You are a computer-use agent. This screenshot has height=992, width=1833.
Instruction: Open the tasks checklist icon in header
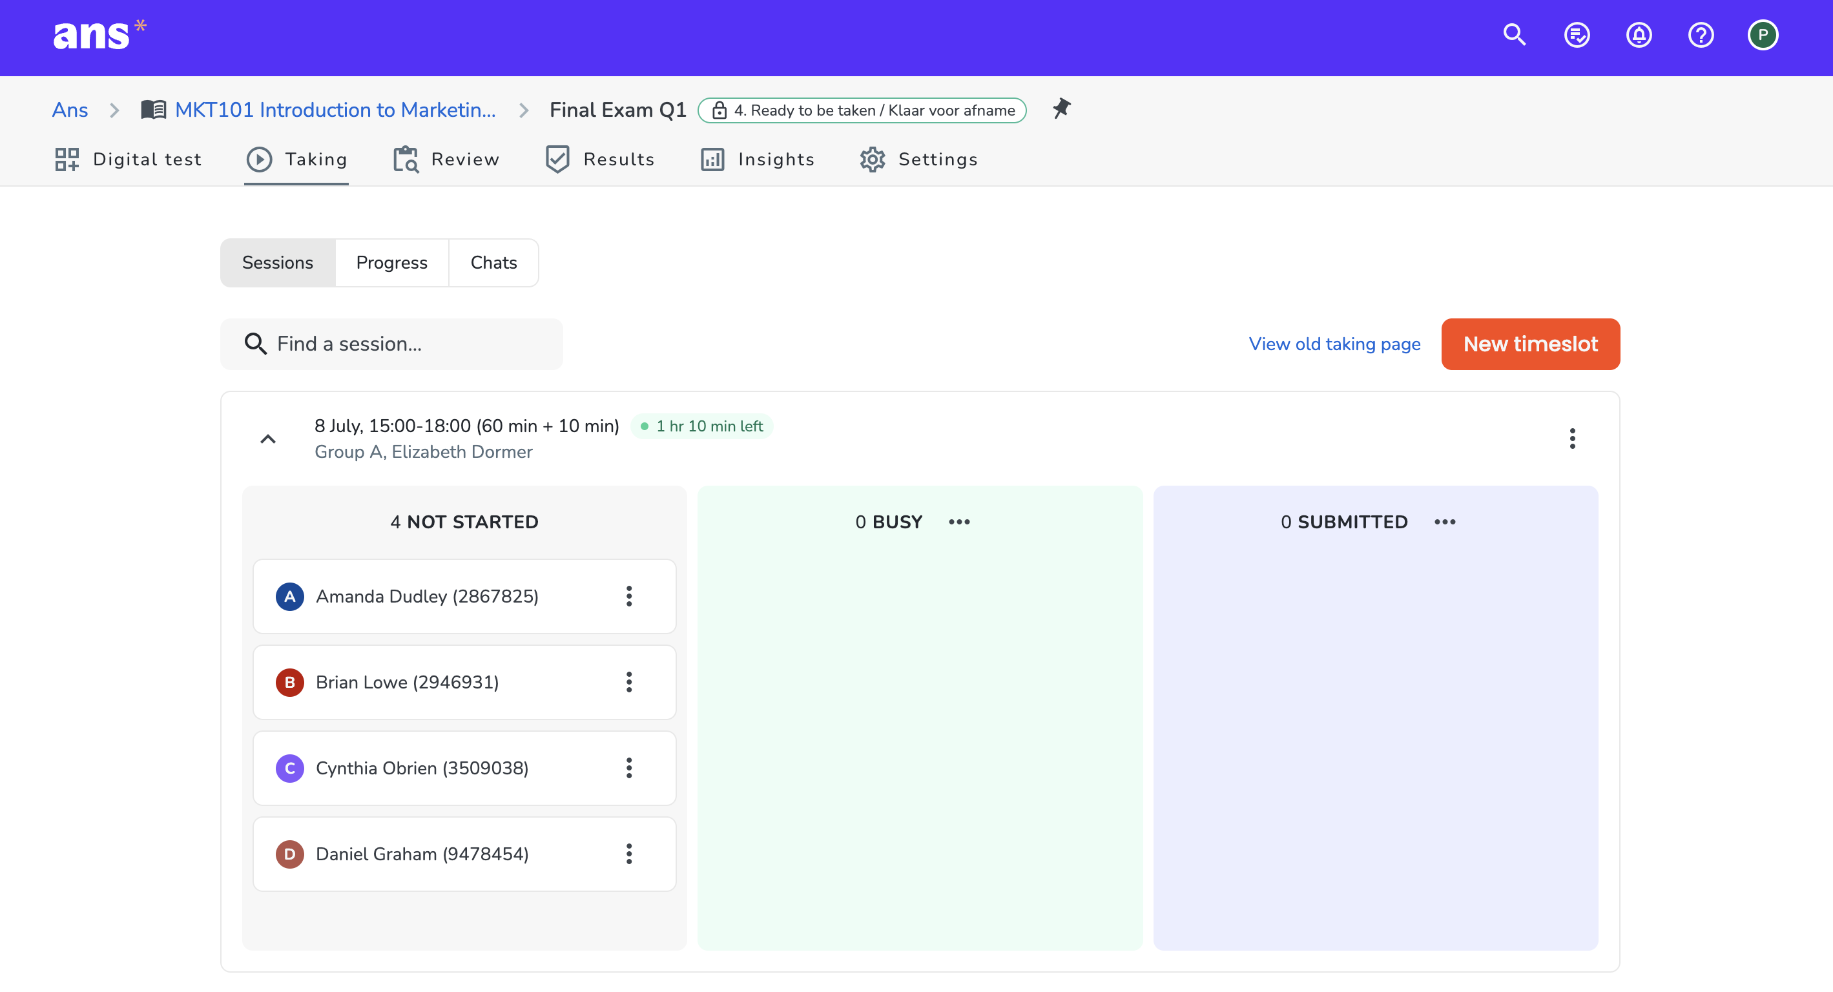pyautogui.click(x=1576, y=35)
